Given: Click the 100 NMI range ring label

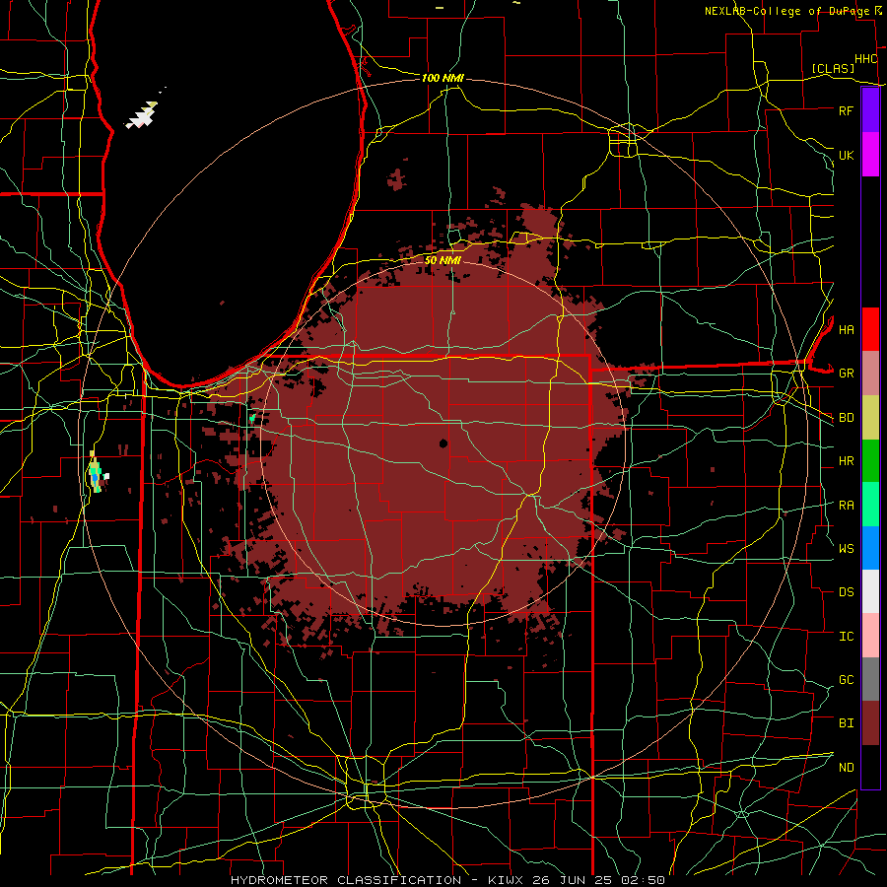Looking at the screenshot, I should pyautogui.click(x=443, y=78).
